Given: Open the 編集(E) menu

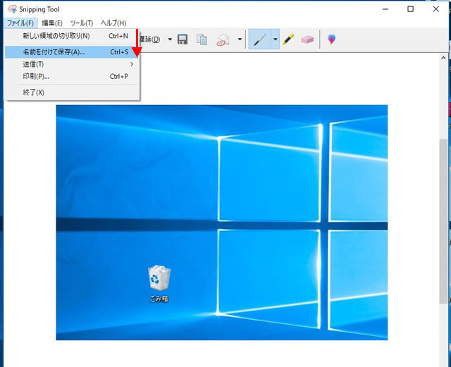Looking at the screenshot, I should (x=52, y=23).
